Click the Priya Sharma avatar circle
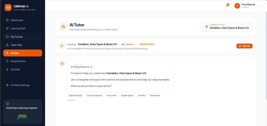This screenshot has height=126, width=267. (237, 6)
